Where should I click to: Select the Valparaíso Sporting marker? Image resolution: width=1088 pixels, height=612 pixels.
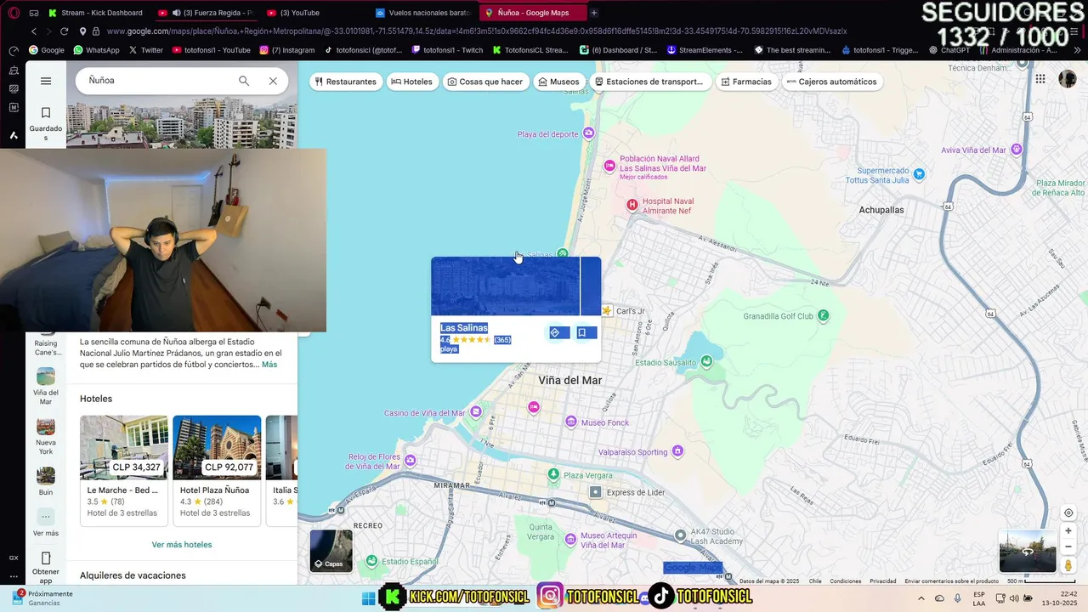[x=677, y=450]
